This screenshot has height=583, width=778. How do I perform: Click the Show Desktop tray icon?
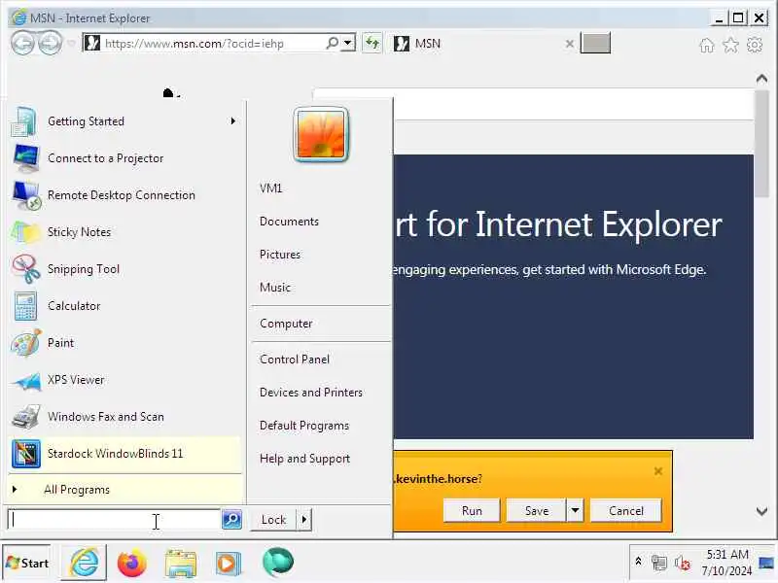click(766, 563)
